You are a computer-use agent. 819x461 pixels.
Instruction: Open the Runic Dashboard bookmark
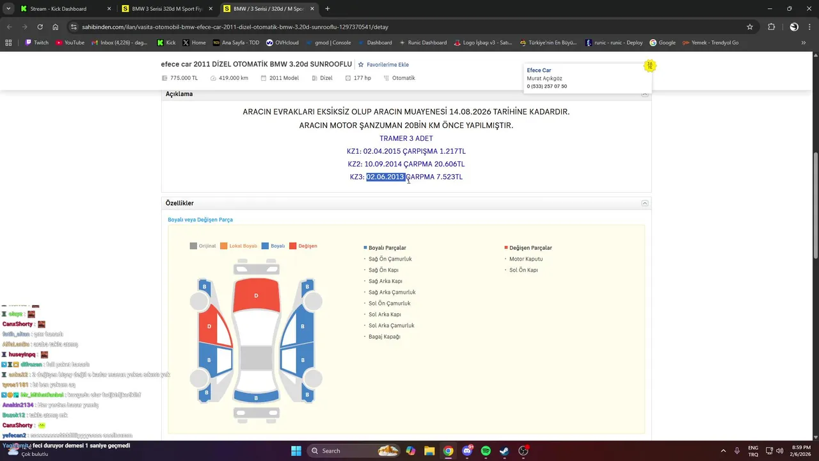point(422,43)
